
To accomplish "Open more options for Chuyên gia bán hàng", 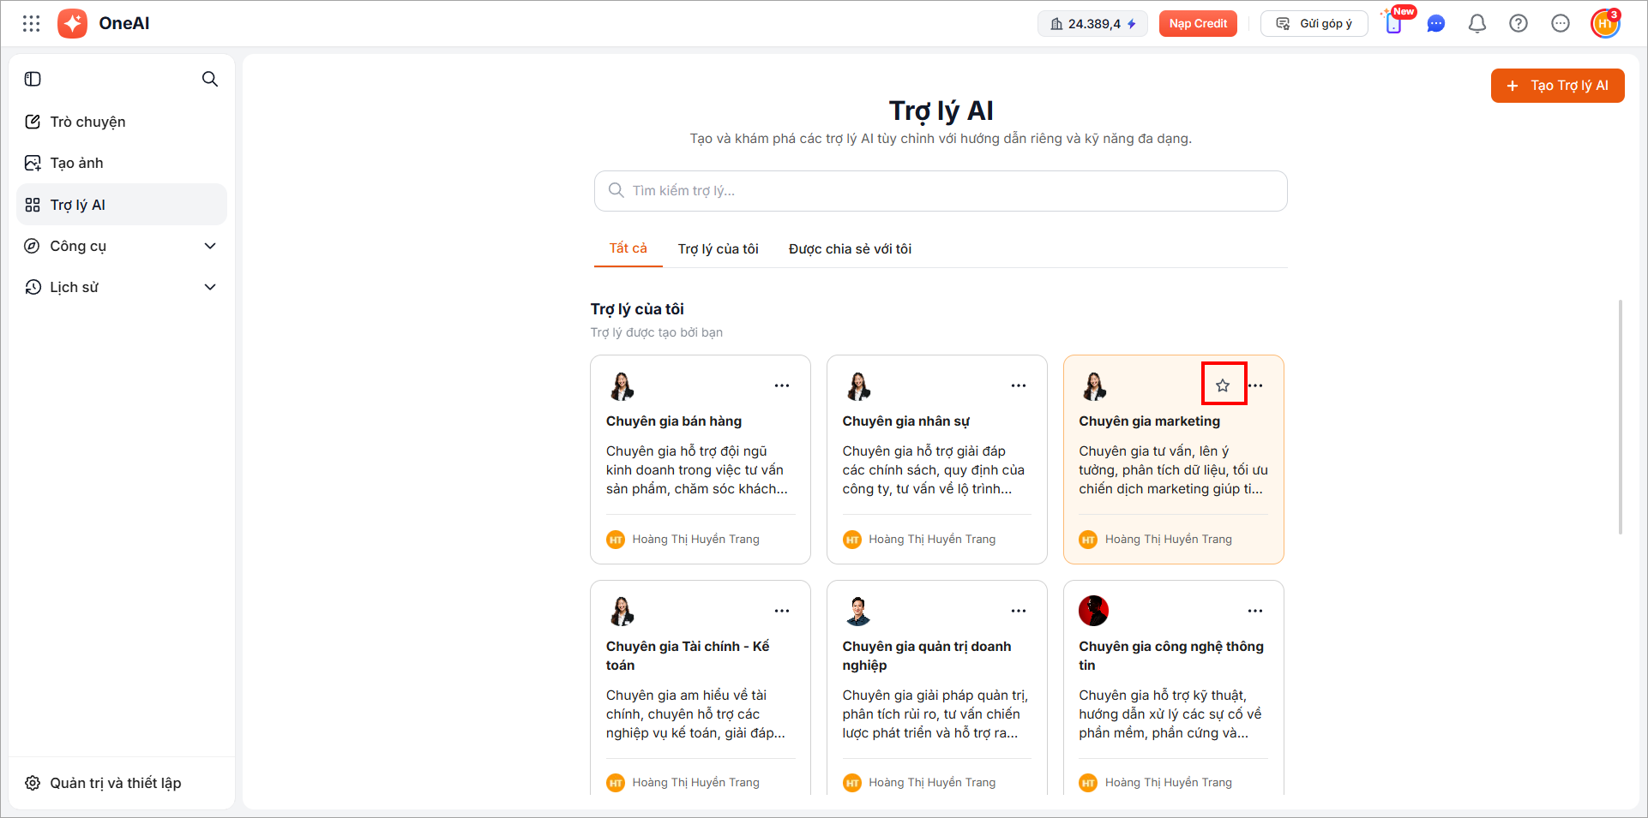I will point(782,385).
